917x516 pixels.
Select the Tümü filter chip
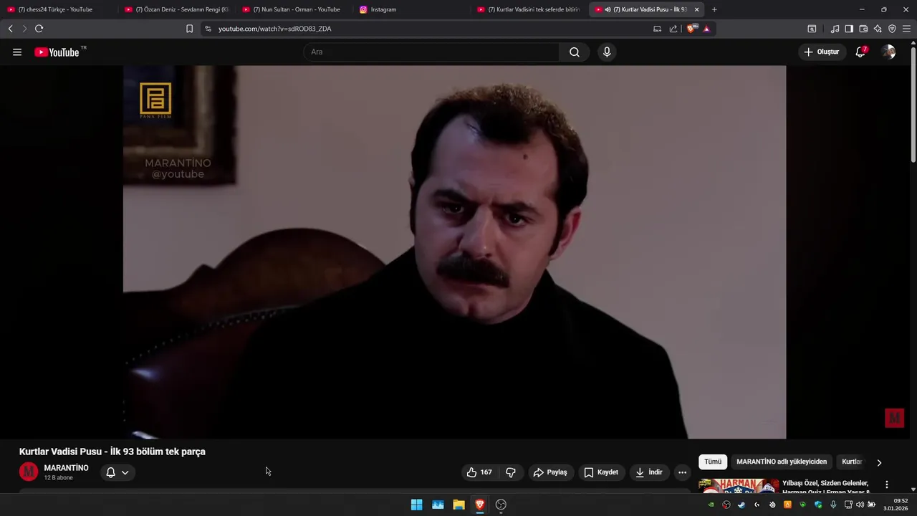713,462
